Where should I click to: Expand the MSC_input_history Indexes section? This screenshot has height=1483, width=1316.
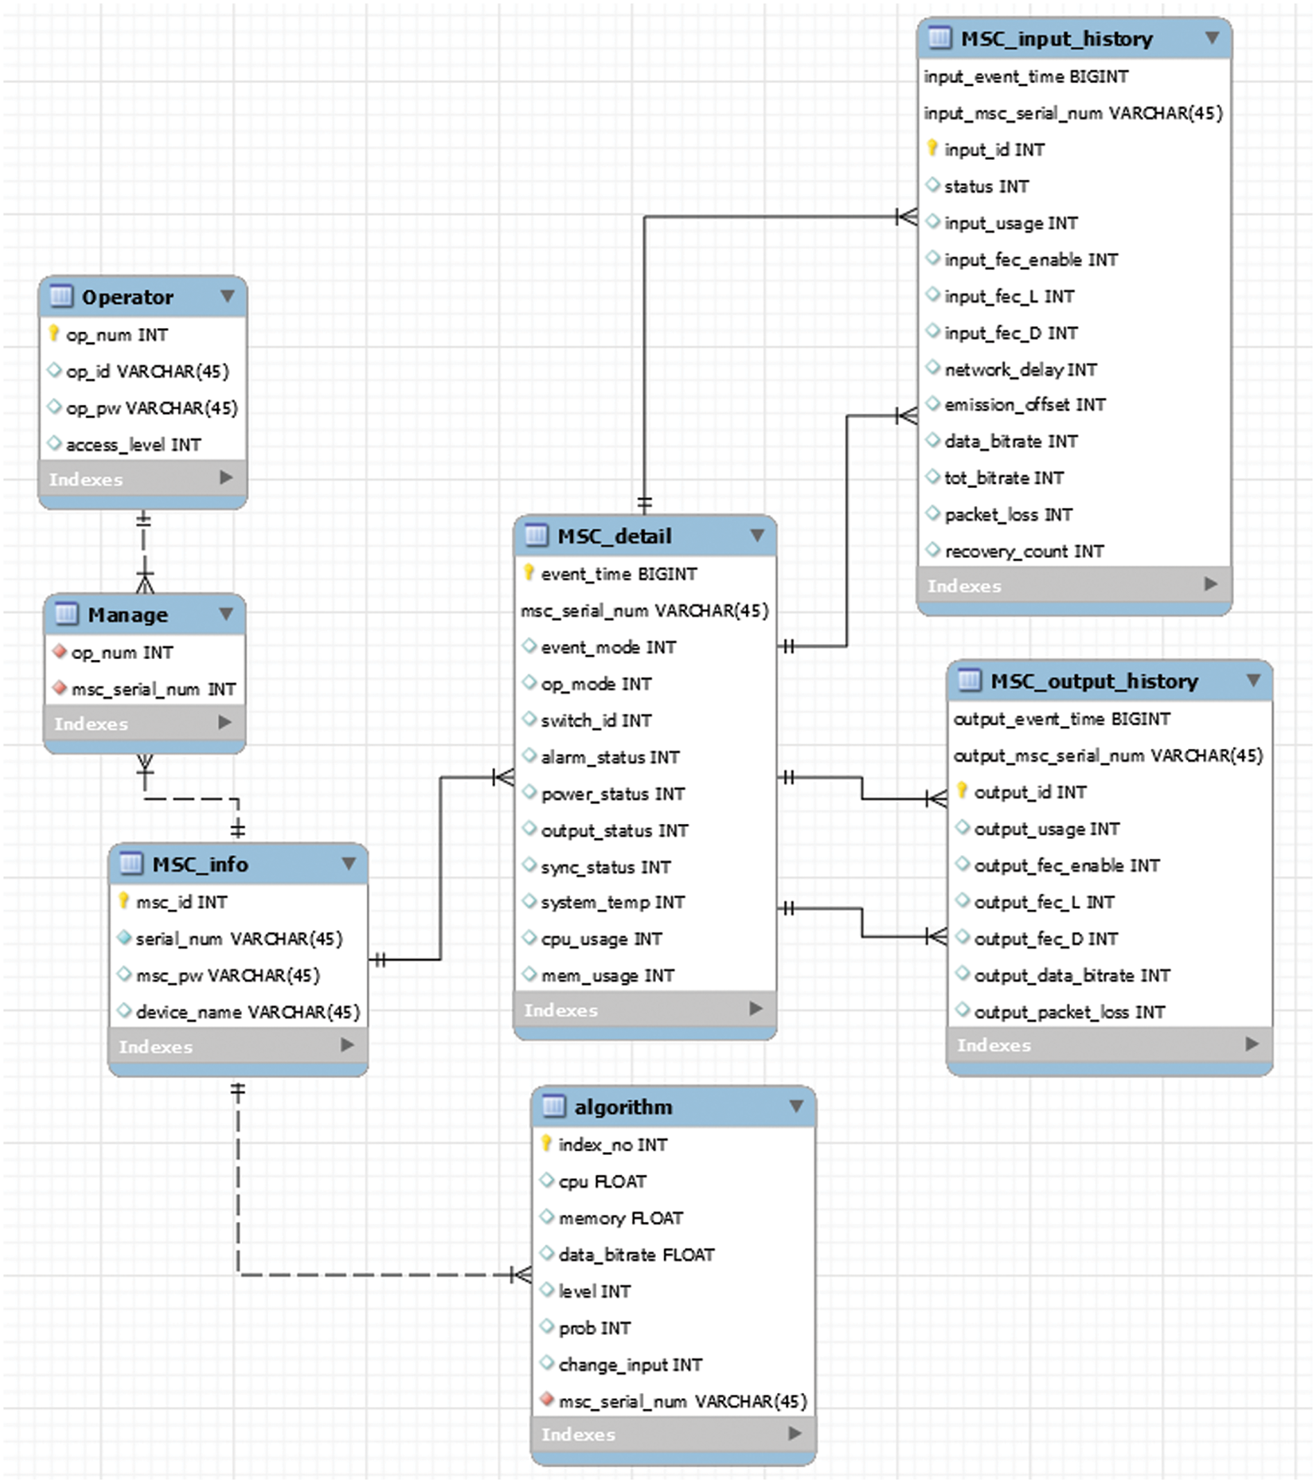(x=1210, y=584)
